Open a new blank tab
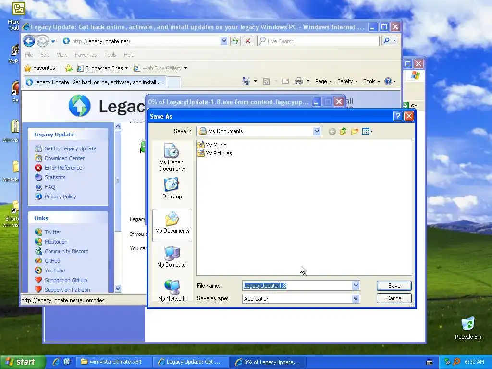492x369 pixels. pyautogui.click(x=173, y=83)
